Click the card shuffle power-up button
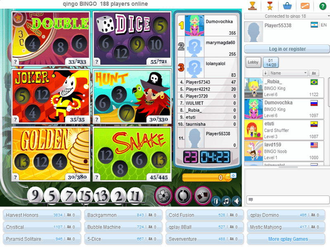This screenshot has height=247, width=330. pos(203,196)
